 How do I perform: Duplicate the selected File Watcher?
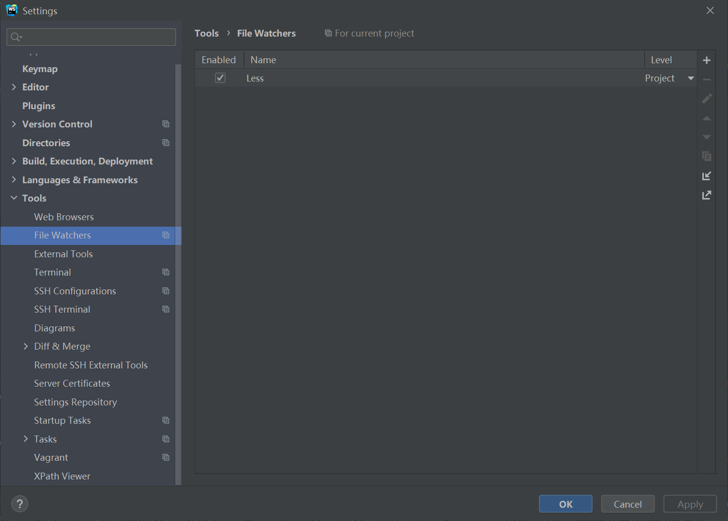click(706, 156)
